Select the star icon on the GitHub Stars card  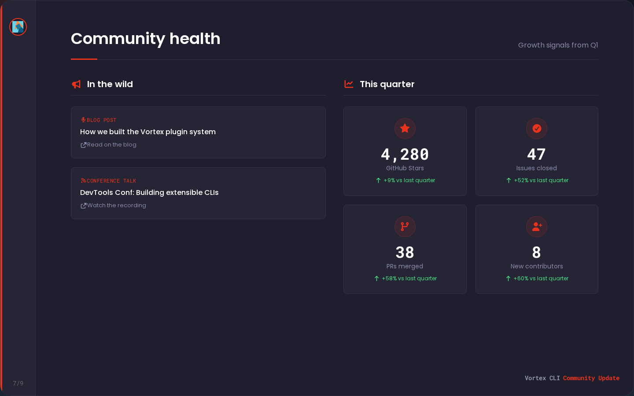(405, 128)
